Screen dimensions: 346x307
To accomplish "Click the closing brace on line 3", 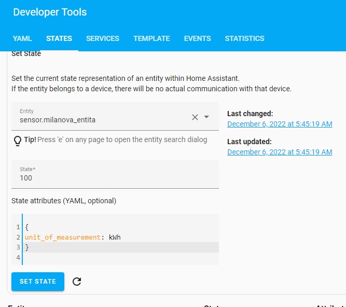I will tap(27, 247).
